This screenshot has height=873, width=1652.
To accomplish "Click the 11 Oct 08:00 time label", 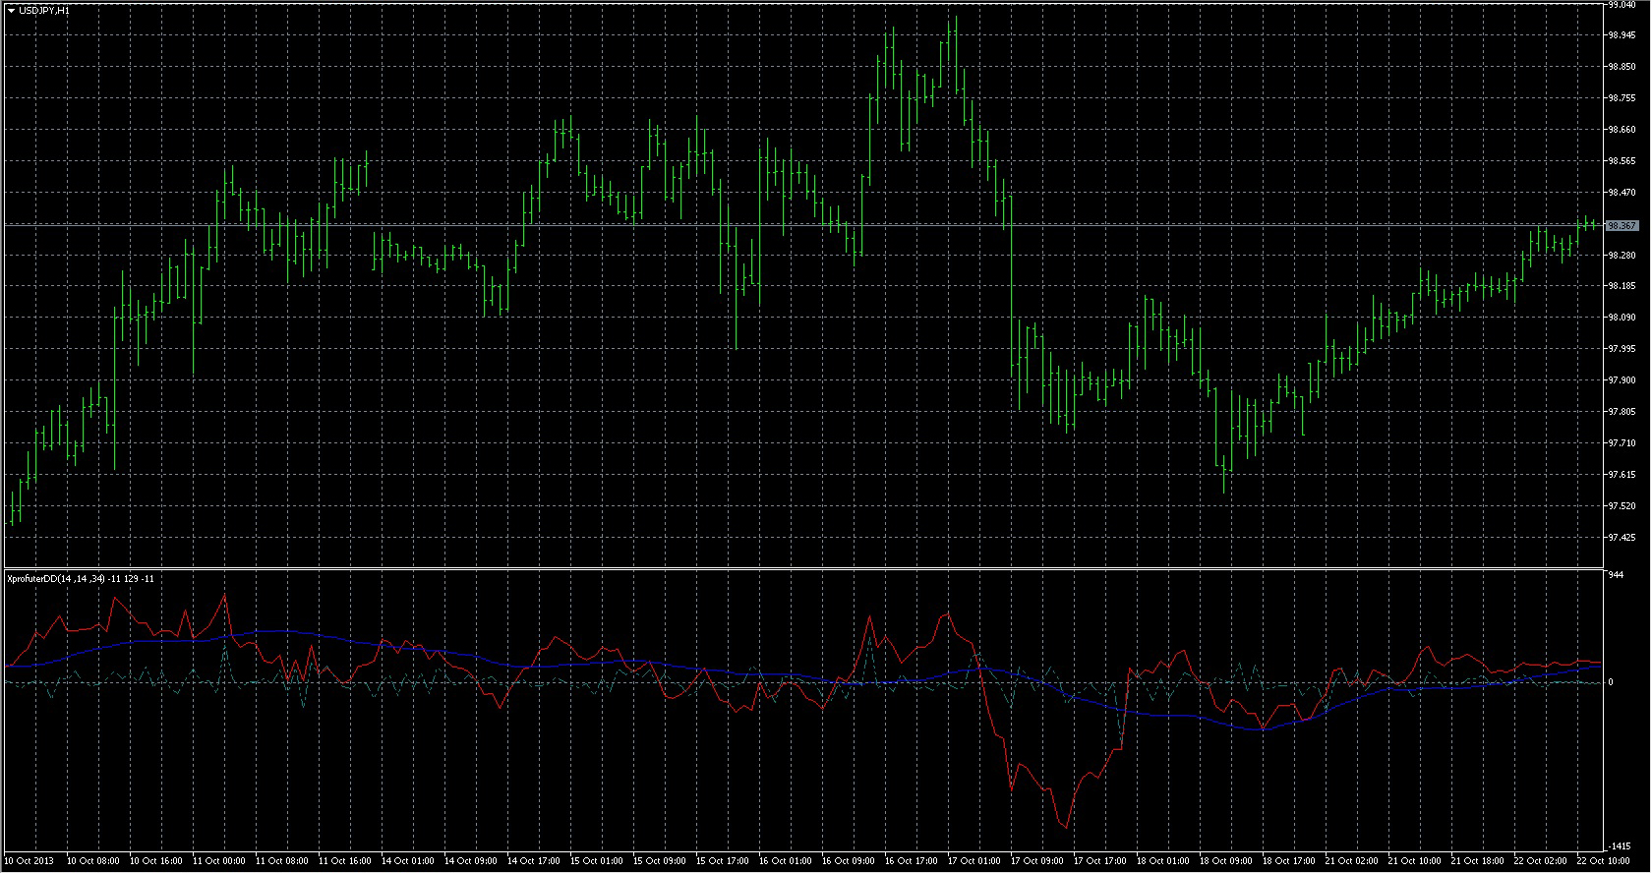I will 283,861.
